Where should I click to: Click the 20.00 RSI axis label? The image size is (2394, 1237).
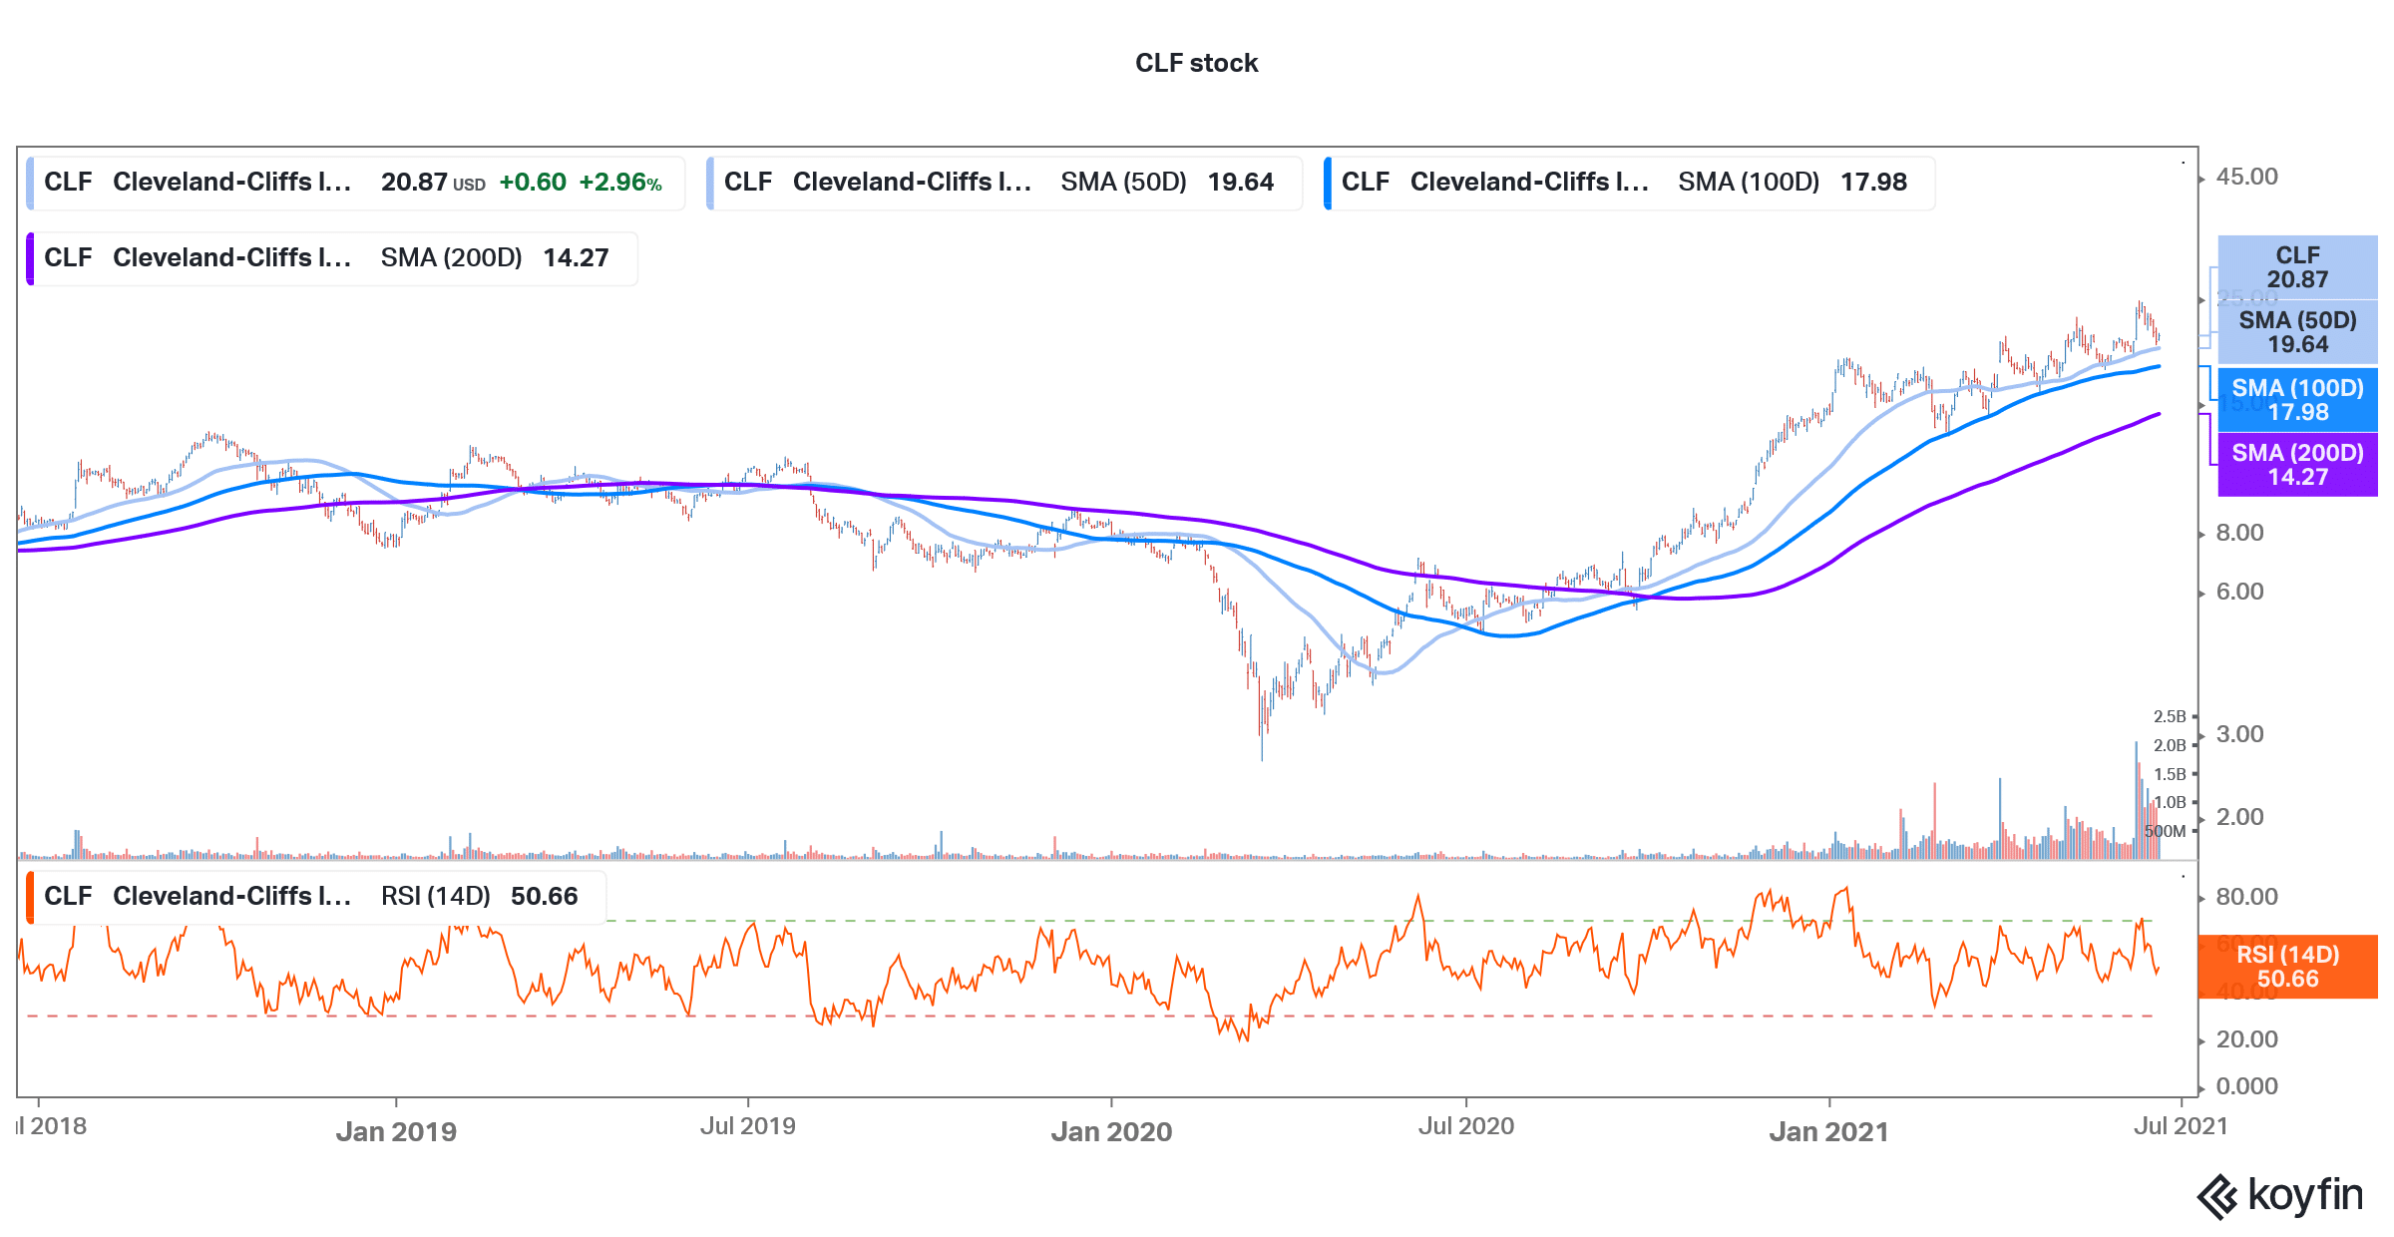click(x=2246, y=1039)
